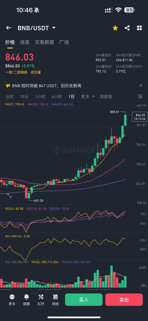Tap the 855.01 high price marker
Viewport: 148px width, 321px height.
(115, 112)
